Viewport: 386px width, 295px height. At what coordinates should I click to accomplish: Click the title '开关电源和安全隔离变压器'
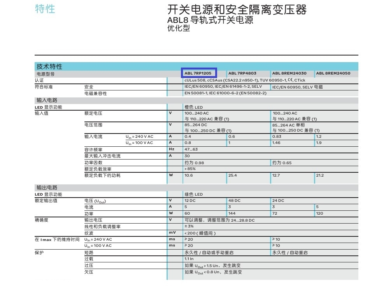click(237, 10)
